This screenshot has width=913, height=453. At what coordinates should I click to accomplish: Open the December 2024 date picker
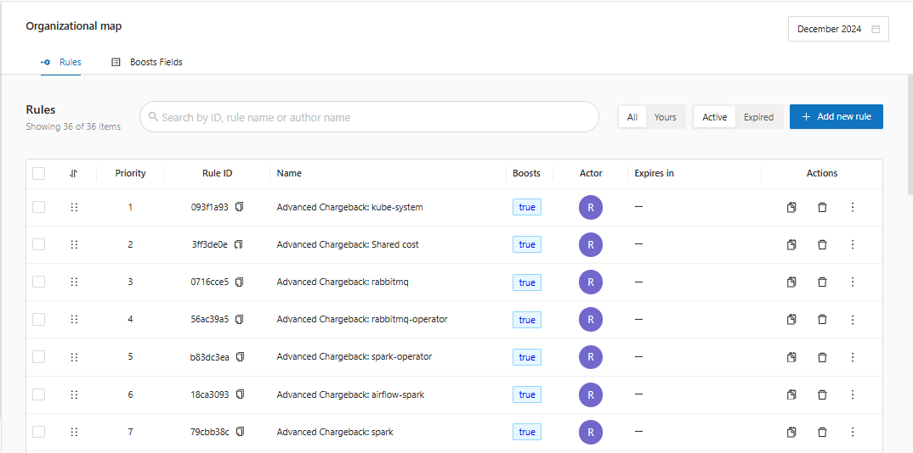(x=838, y=29)
